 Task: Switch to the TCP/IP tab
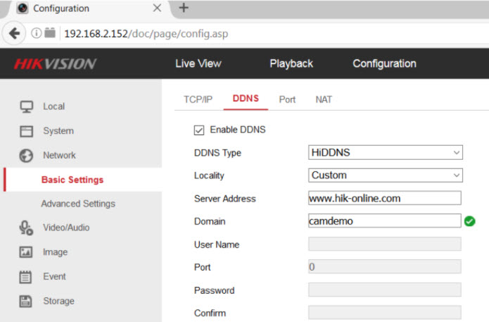point(198,99)
